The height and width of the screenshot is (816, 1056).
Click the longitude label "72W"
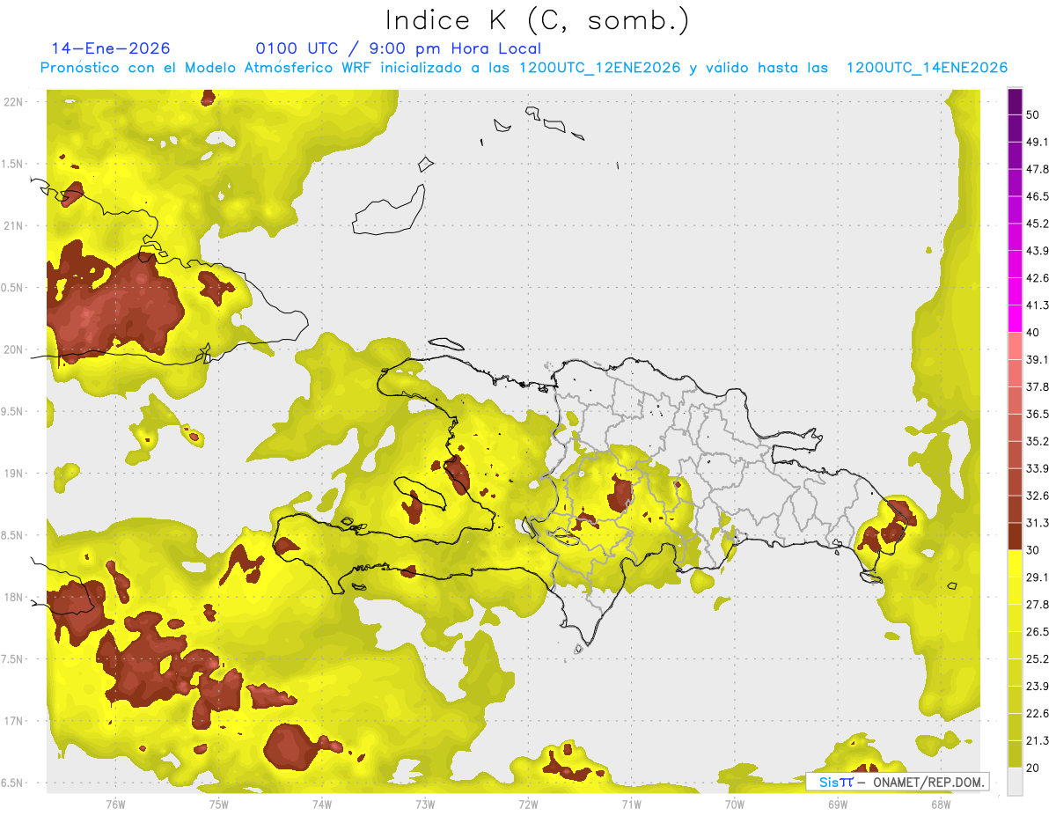[x=528, y=805]
